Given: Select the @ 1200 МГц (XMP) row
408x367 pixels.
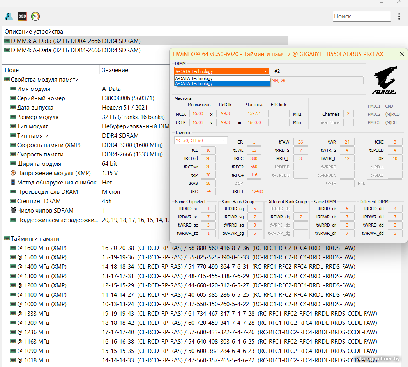Looking at the screenshot, I should (x=183, y=285).
